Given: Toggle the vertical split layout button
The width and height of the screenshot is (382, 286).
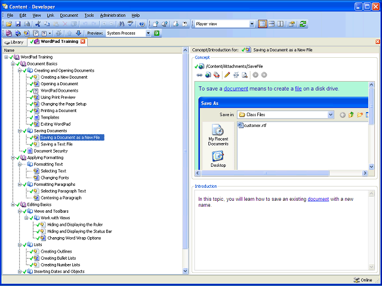Looking at the screenshot, I should coord(281,24).
